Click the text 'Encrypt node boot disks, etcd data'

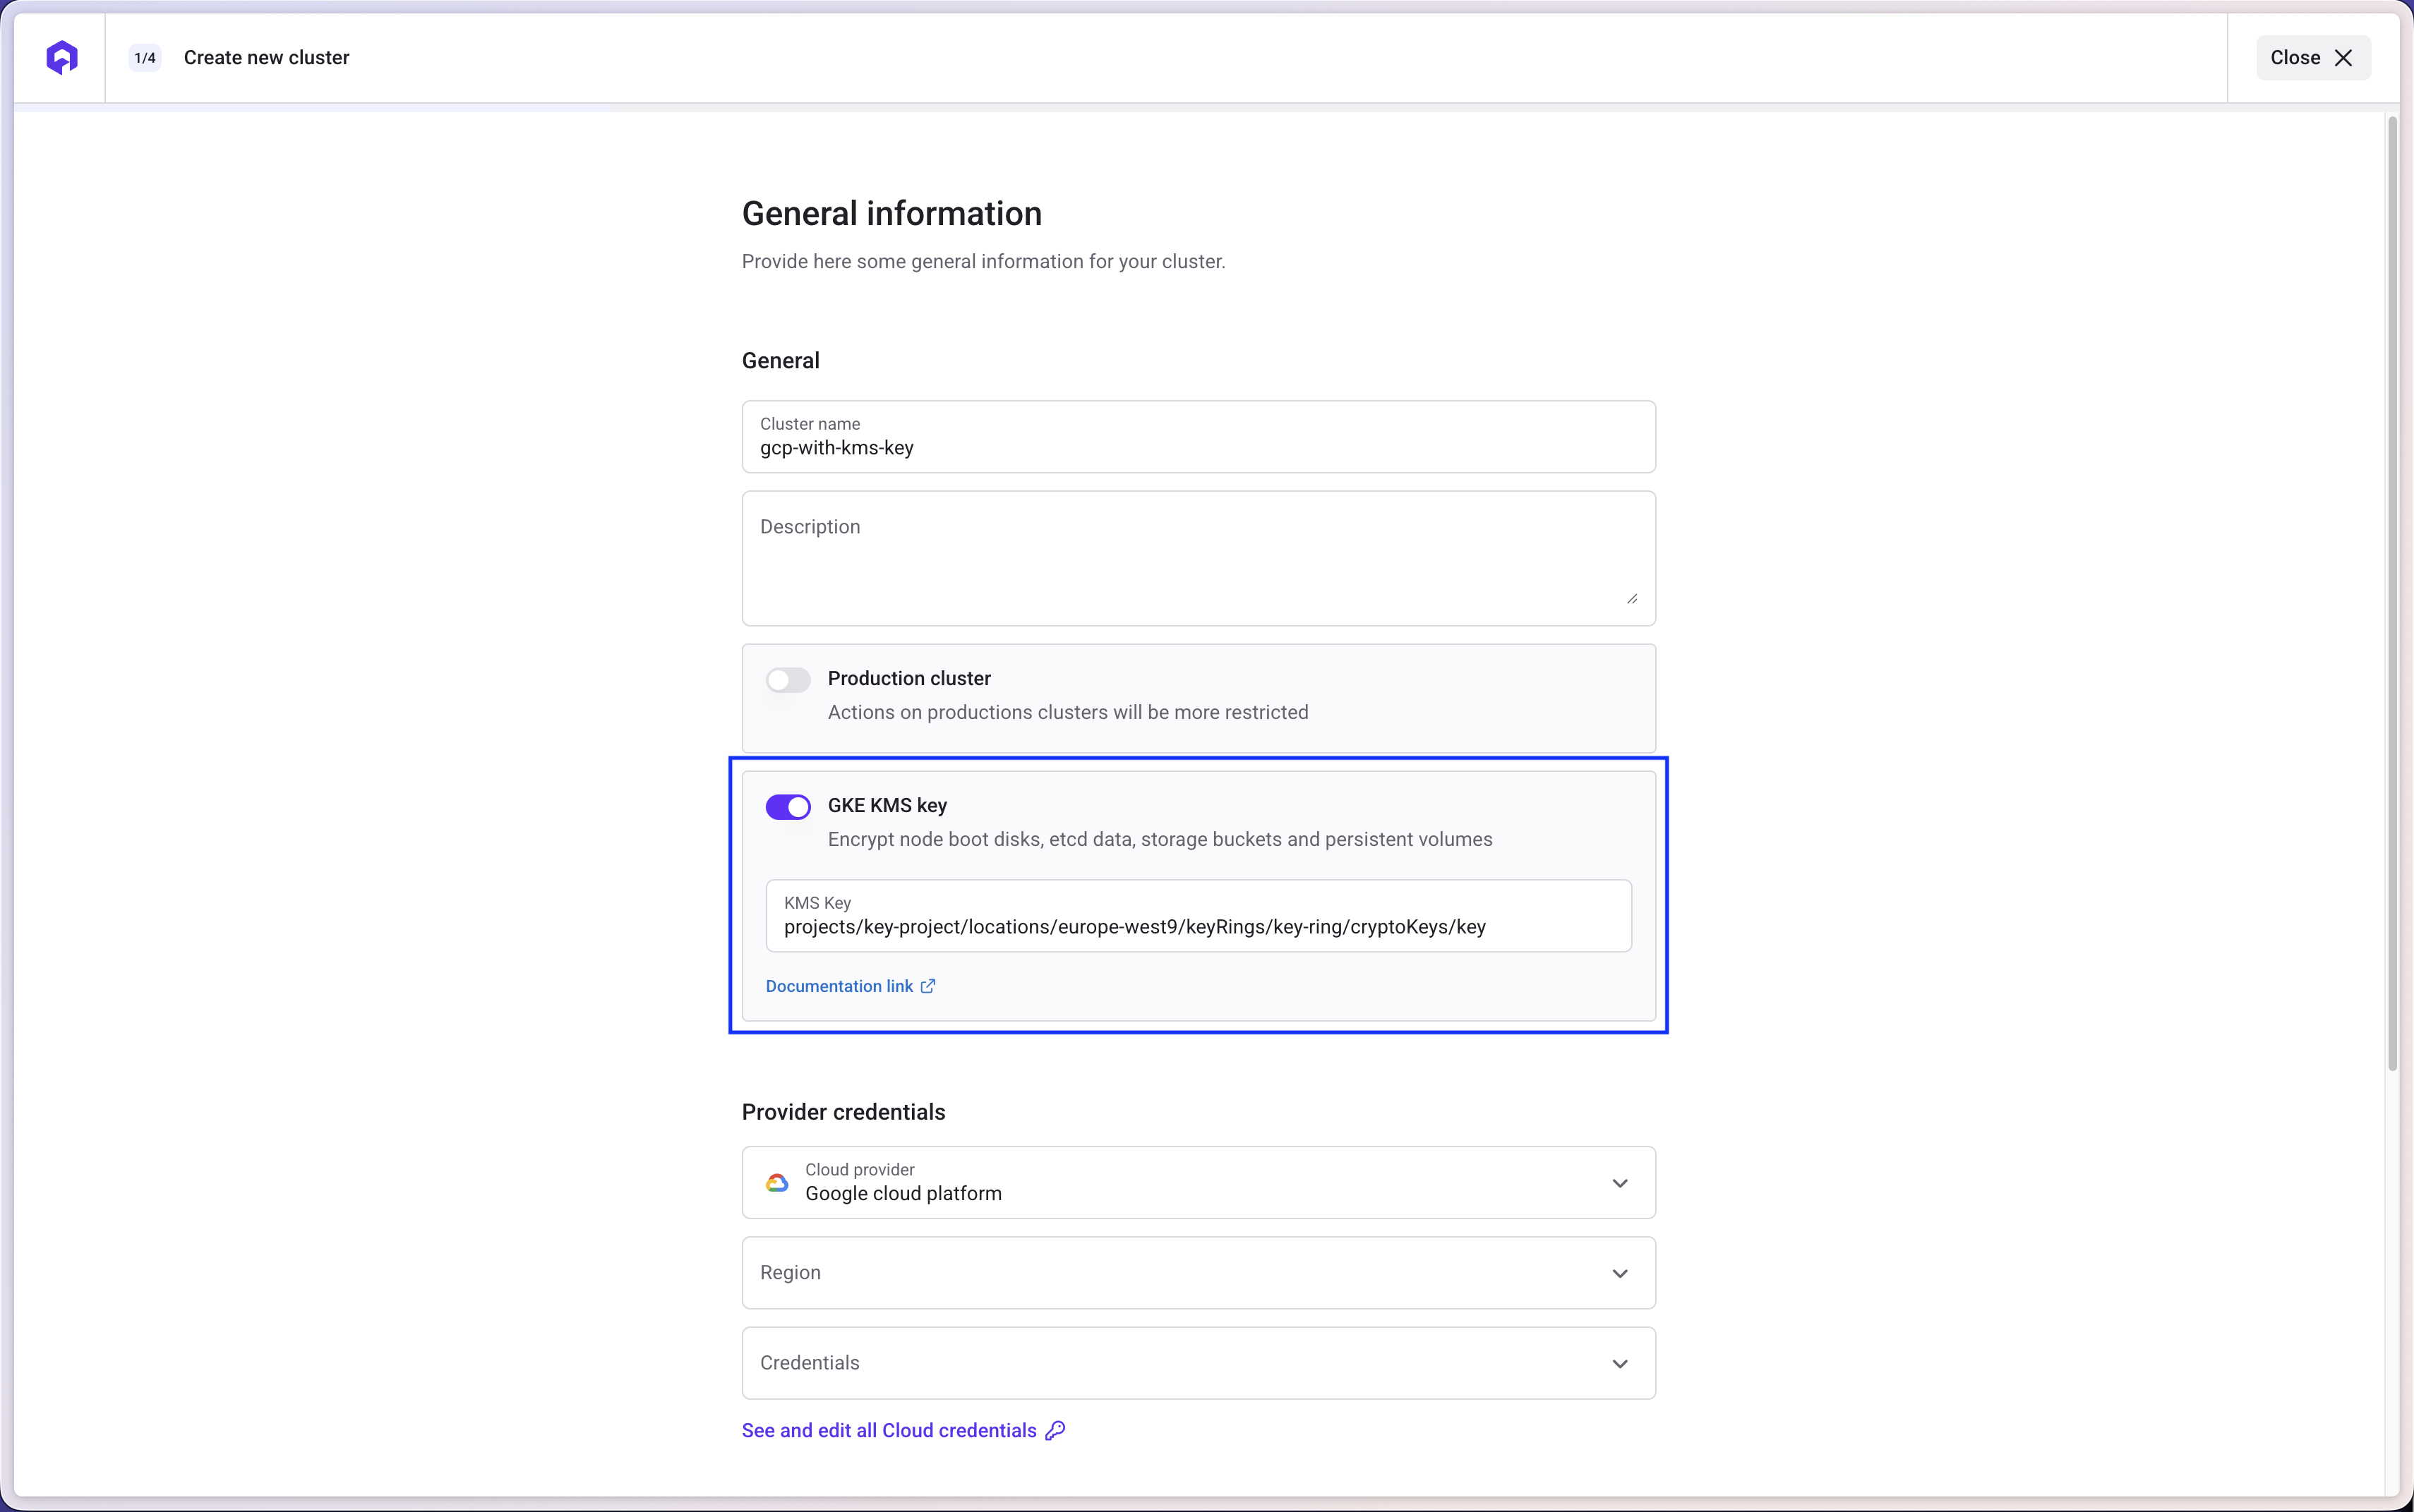tap(981, 840)
